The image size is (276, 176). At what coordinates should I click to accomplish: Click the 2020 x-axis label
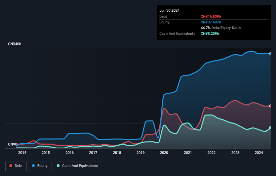coord(164,153)
